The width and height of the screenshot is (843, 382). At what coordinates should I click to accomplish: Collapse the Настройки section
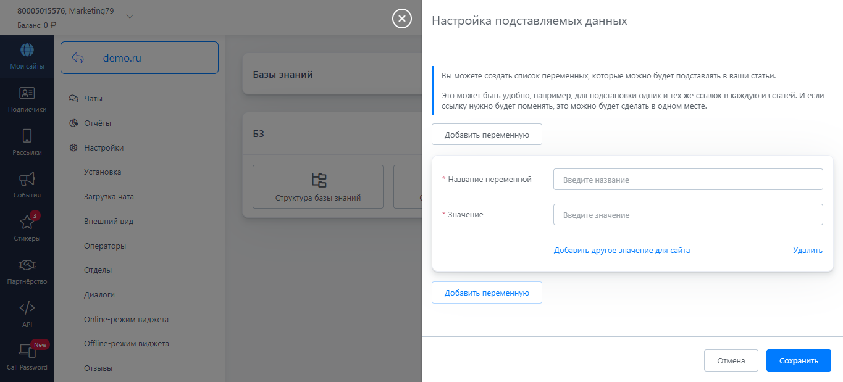(x=103, y=148)
